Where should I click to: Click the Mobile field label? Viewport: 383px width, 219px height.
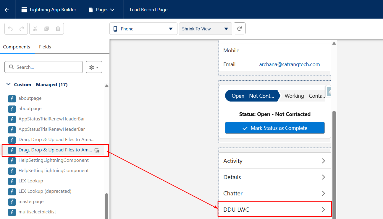(x=231, y=50)
